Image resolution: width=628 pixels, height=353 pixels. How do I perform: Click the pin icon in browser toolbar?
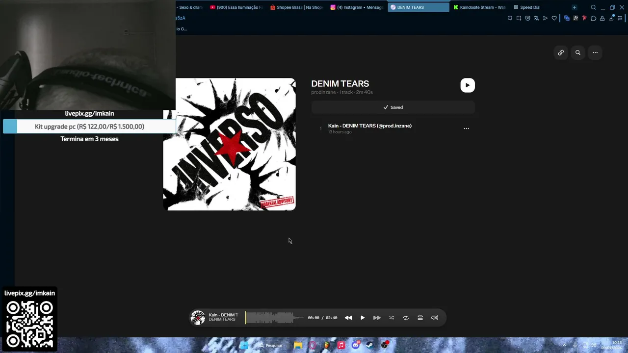tap(510, 18)
